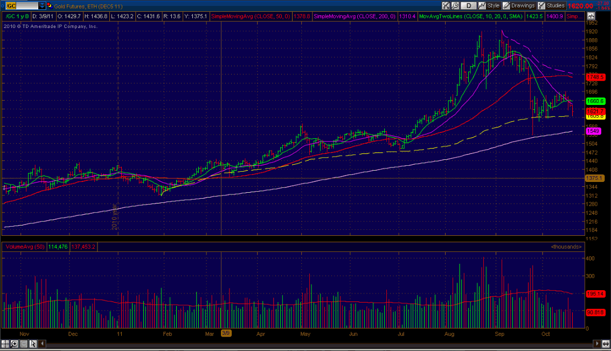The height and width of the screenshot is (351, 611).
Task: Click the SimpleMovingAvg (CLOSE, 50, 0) label
Action: (x=251, y=16)
